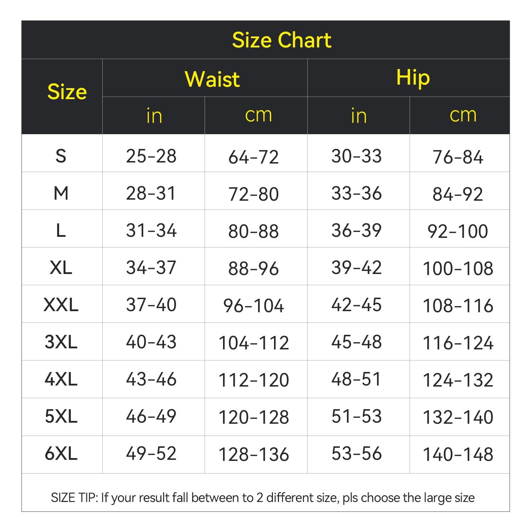The image size is (531, 531).
Task: Click the M size row label
Action: coord(61,193)
